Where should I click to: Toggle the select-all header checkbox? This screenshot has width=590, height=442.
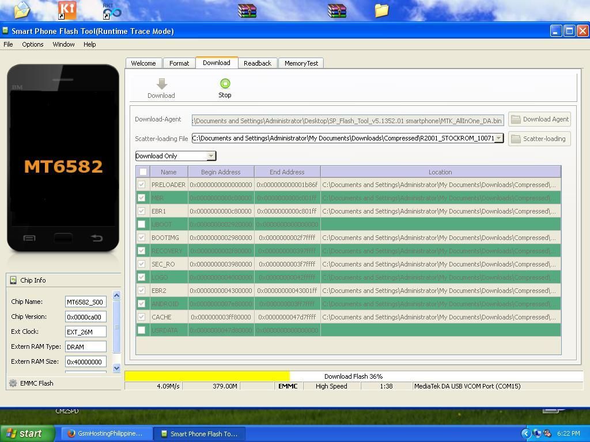click(143, 172)
